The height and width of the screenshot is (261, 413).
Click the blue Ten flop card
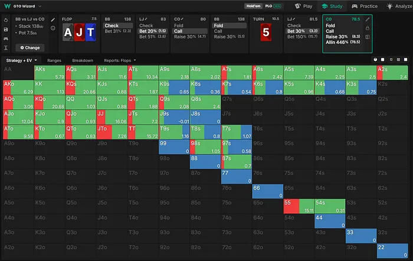pyautogui.click(x=91, y=32)
